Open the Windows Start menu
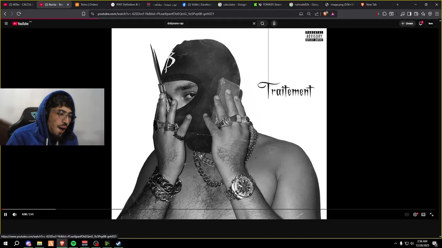Image resolution: width=442 pixels, height=248 pixels. [6, 244]
